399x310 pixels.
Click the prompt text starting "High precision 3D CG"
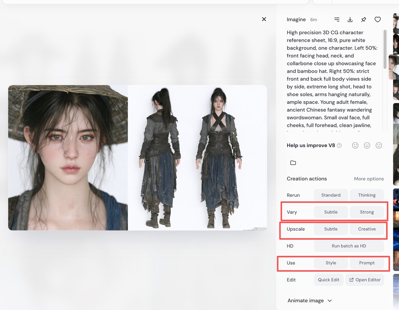point(332,81)
